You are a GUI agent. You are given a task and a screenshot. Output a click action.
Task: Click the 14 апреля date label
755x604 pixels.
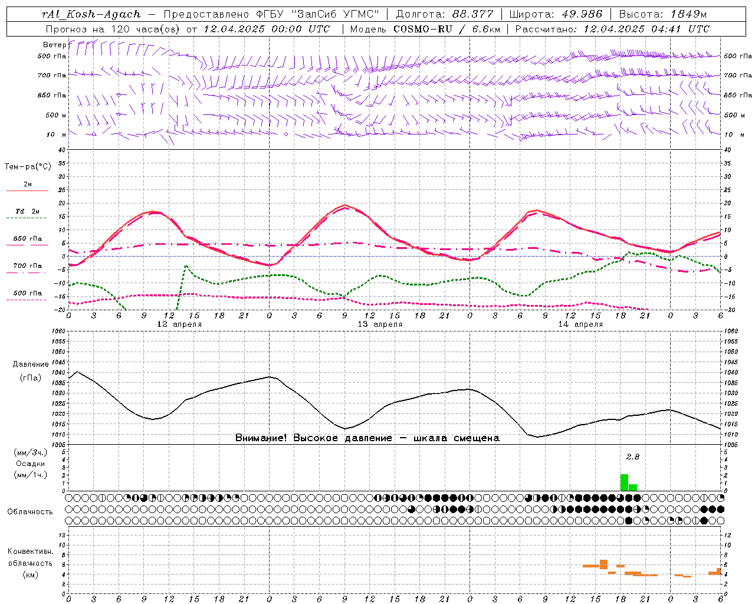[580, 324]
